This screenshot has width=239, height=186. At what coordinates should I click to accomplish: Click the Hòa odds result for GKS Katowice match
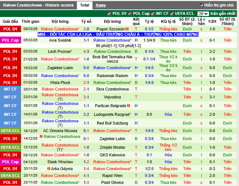168,155
